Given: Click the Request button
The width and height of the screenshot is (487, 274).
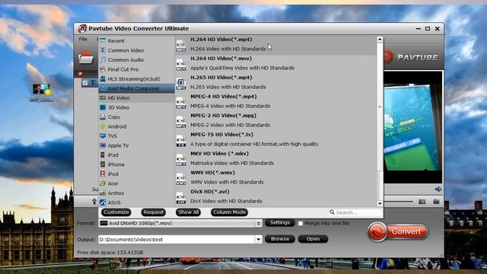Looking at the screenshot, I should (154, 212).
